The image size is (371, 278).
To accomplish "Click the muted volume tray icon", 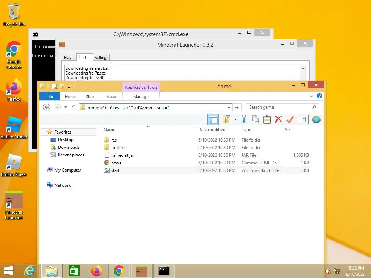I will coord(328,271).
